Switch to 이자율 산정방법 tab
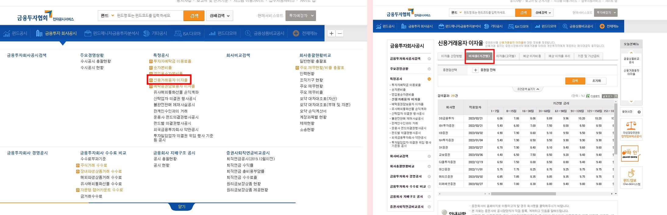 [x=451, y=56]
